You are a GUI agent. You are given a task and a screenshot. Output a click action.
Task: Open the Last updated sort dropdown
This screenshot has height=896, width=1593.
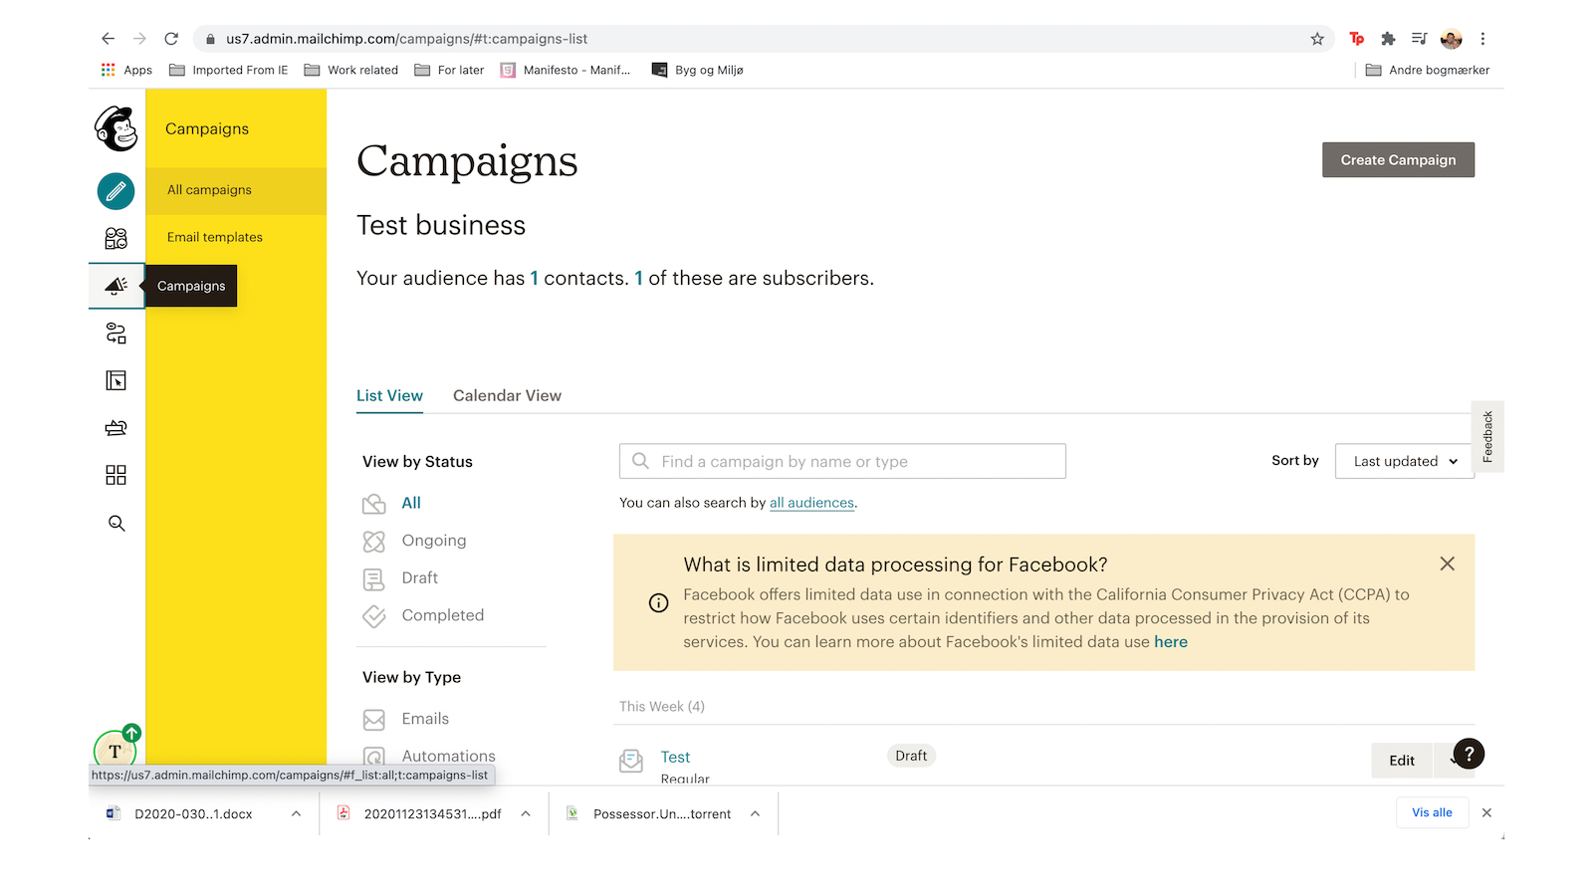pos(1404,461)
